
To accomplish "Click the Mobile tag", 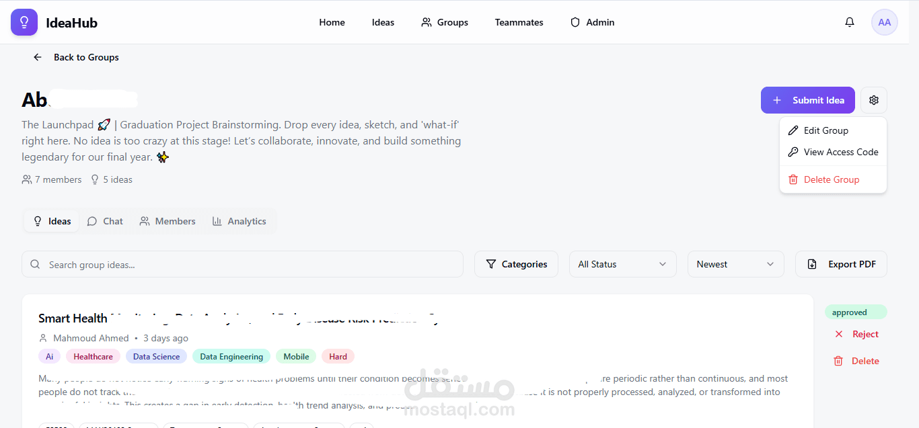I will pyautogui.click(x=296, y=357).
